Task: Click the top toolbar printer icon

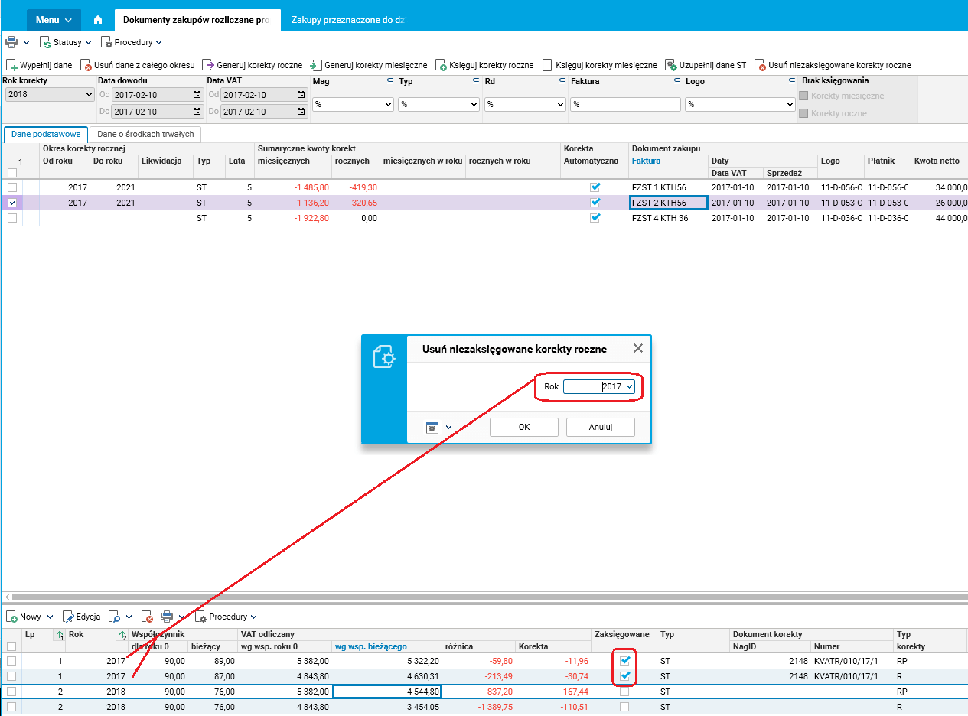Action: 11,42
